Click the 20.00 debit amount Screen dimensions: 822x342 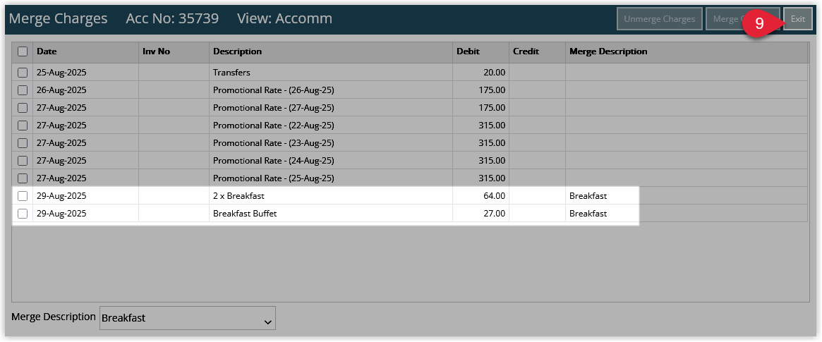[495, 72]
